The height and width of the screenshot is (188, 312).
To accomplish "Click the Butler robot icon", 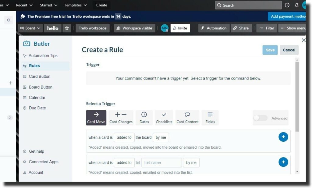I will (x=27, y=44).
